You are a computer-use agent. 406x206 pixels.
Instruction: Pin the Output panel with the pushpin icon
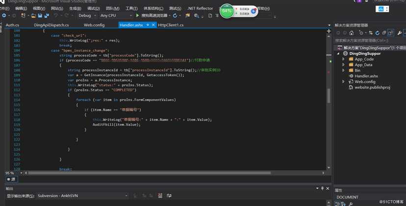click(x=322, y=188)
